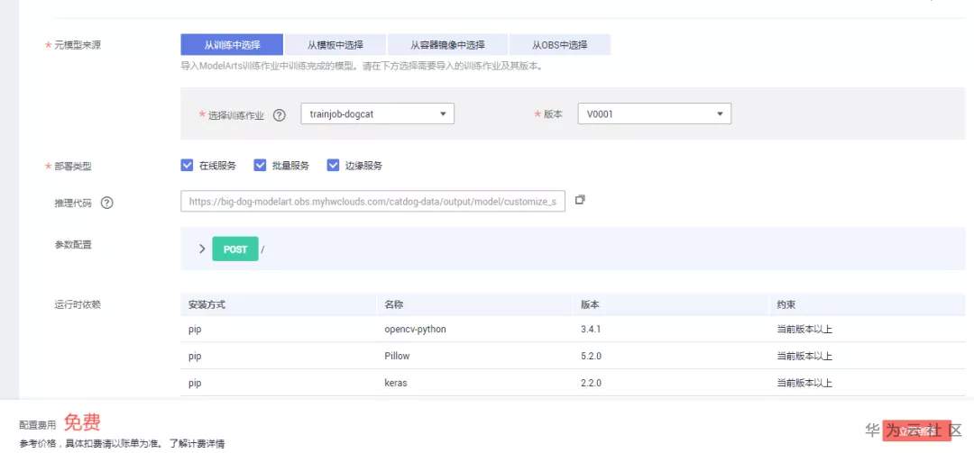Click help icon next to 选择训练作业
Image resolution: width=974 pixels, height=453 pixels.
[280, 115]
